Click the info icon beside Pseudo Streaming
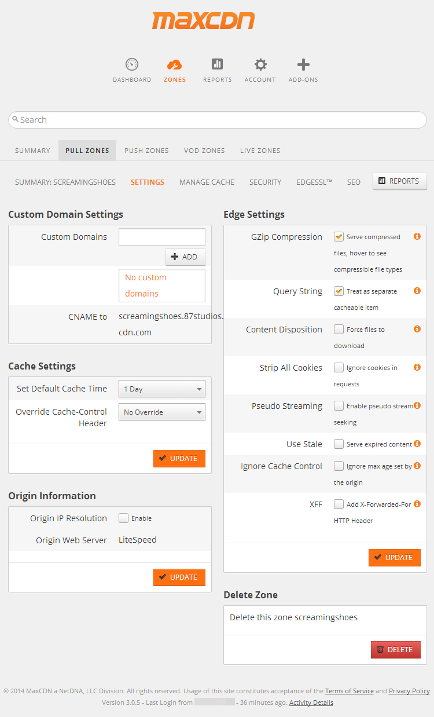Image resolution: width=434 pixels, height=717 pixels. (x=417, y=405)
